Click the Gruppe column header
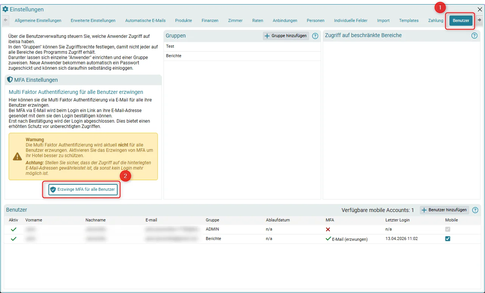 (212, 220)
